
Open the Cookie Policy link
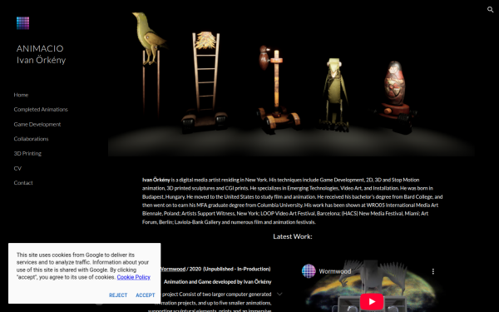point(133,277)
